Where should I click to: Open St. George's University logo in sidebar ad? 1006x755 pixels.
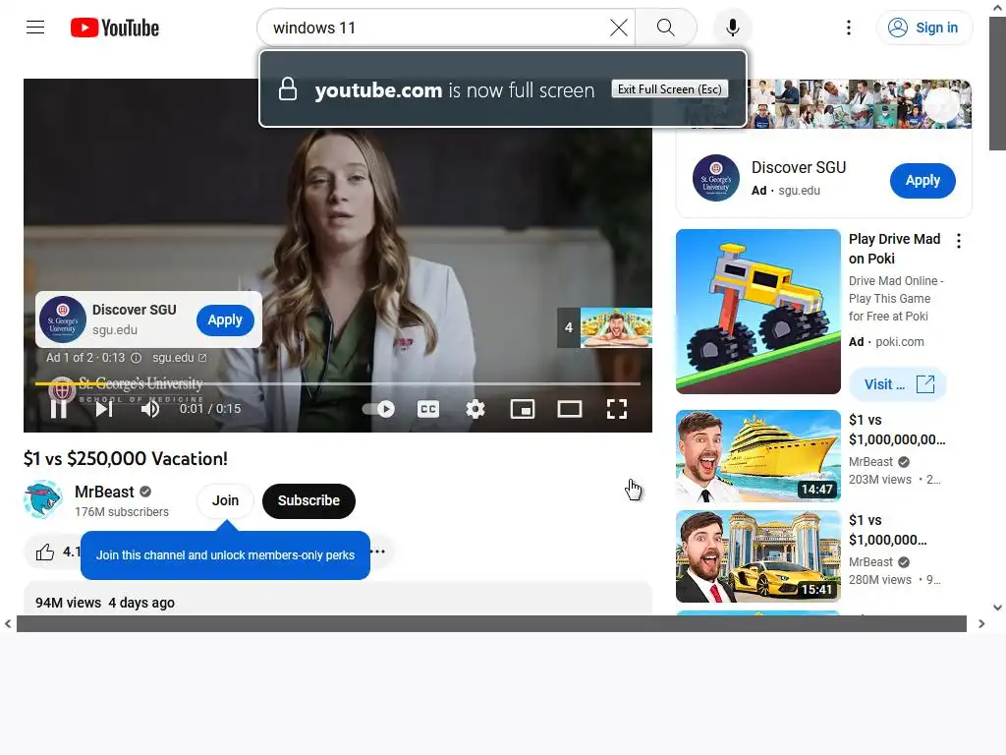(716, 178)
